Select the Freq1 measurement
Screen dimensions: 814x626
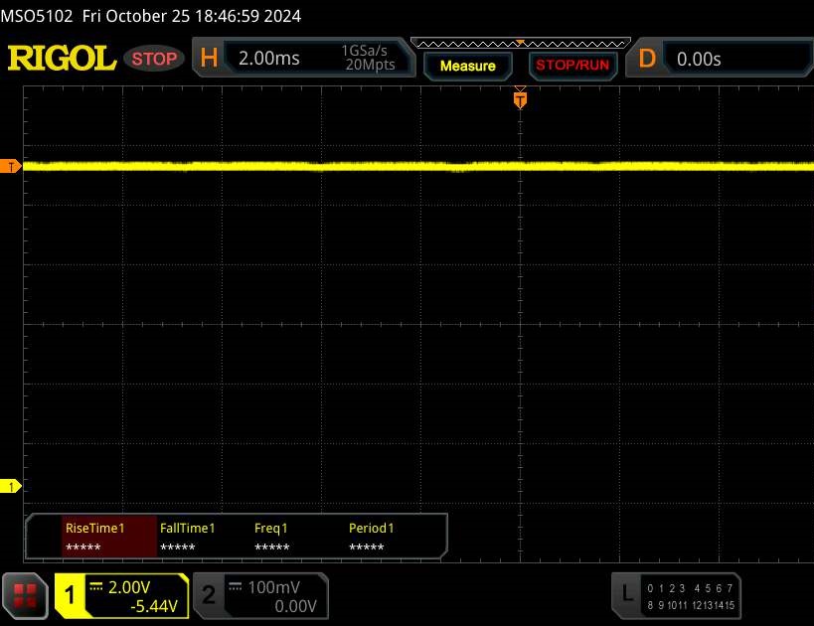pos(272,537)
